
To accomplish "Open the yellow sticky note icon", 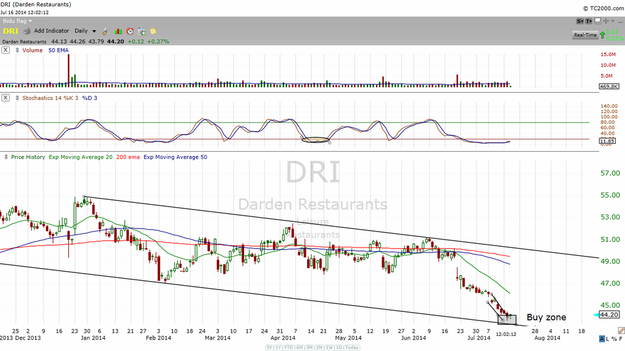I will coord(153,31).
